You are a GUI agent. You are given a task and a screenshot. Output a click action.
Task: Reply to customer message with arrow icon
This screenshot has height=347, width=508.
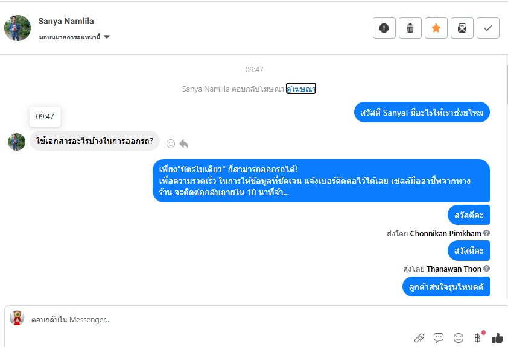pos(183,143)
